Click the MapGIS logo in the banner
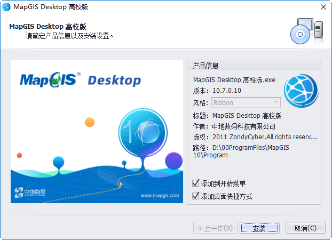Viewport: 332px width, 240px height. pos(50,79)
